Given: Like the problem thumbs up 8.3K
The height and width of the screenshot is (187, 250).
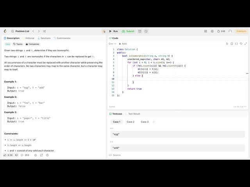Looking at the screenshot, I should tap(8, 155).
